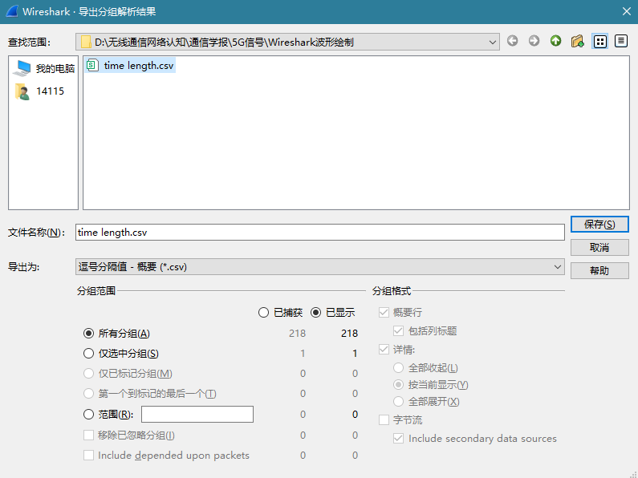This screenshot has width=638, height=478.
Task: Toggle Include depended upon packets checkbox
Action: [x=88, y=456]
